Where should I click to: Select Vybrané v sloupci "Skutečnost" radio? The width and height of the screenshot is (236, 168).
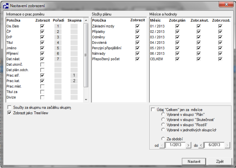point(163,119)
